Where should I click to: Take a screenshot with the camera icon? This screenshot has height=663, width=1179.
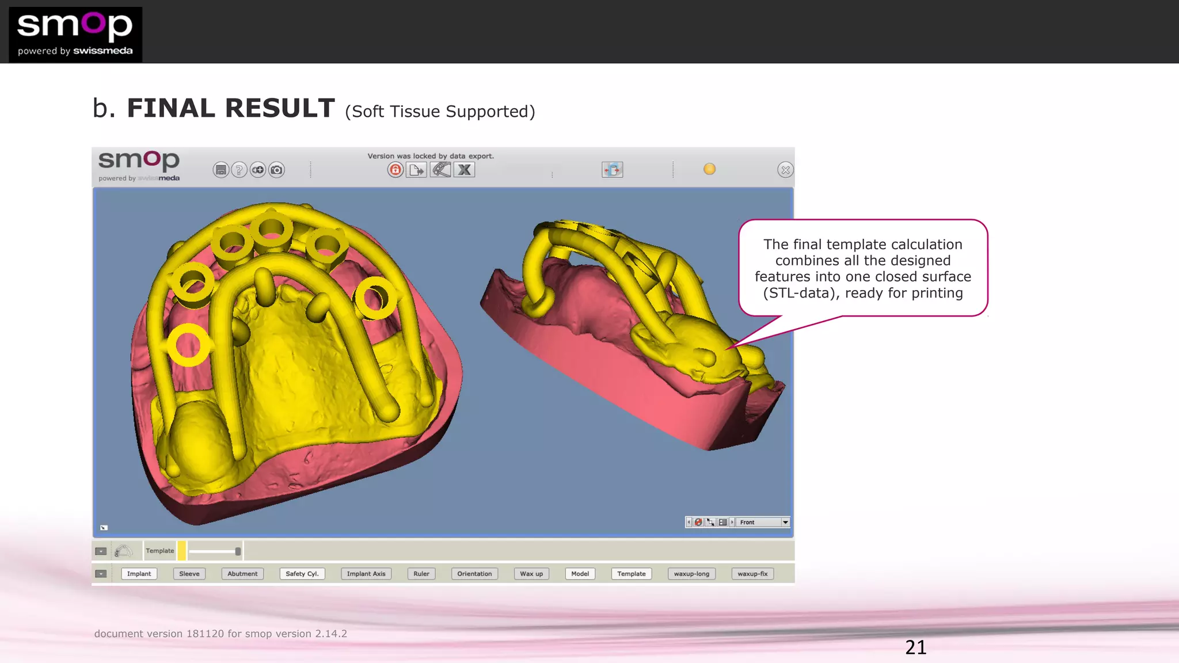coord(277,170)
